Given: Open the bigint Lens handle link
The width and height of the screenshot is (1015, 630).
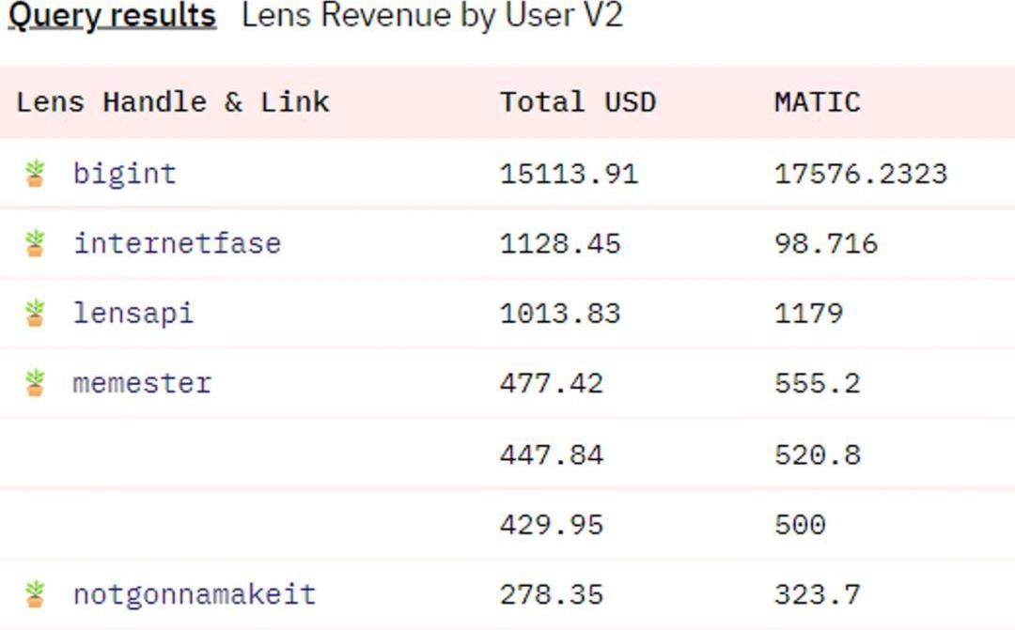Looking at the screenshot, I should pyautogui.click(x=124, y=174).
